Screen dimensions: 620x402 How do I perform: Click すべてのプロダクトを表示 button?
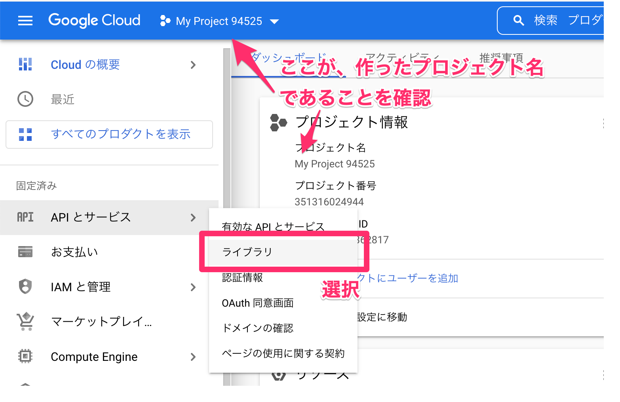coord(109,135)
